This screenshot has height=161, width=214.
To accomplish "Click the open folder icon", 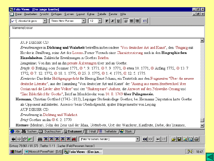I will [x=174, y=139].
